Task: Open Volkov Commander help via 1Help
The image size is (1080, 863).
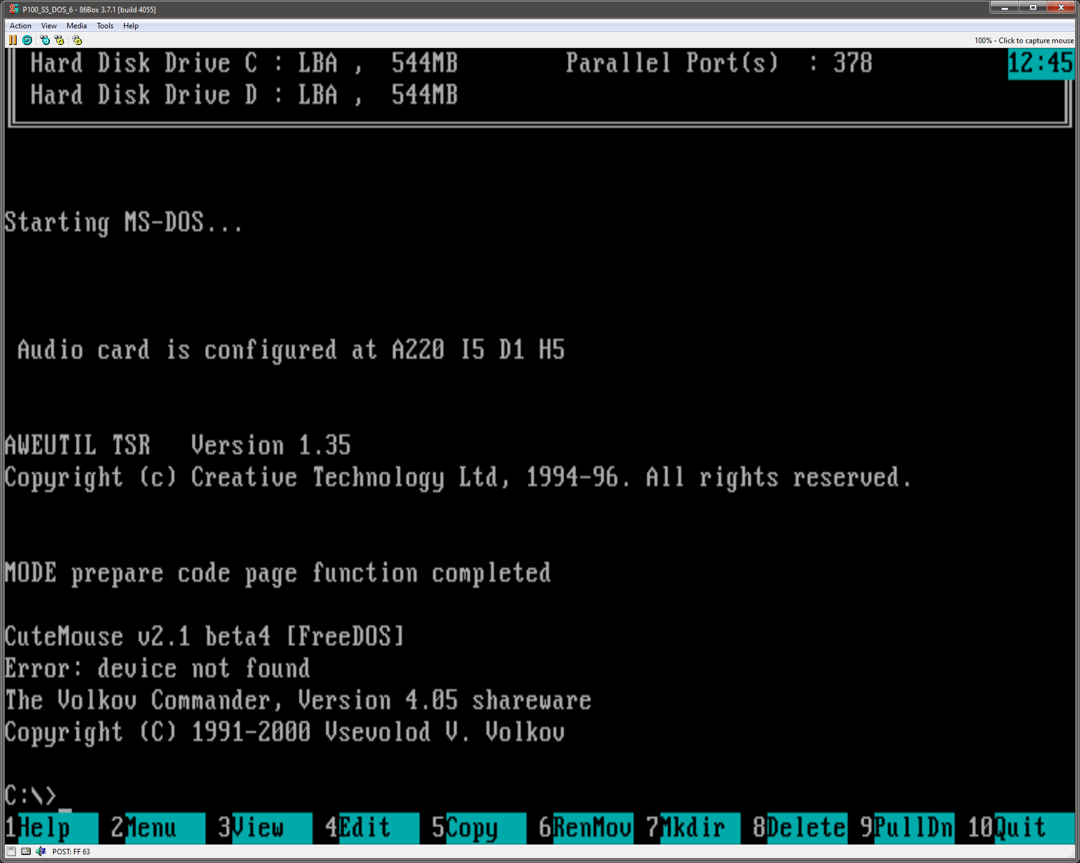Action: 49,828
